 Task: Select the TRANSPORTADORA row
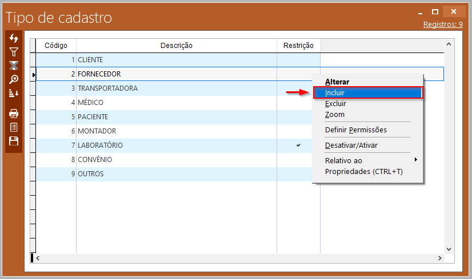coord(107,88)
